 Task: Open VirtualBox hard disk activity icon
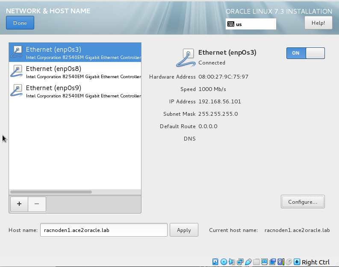[215, 262]
